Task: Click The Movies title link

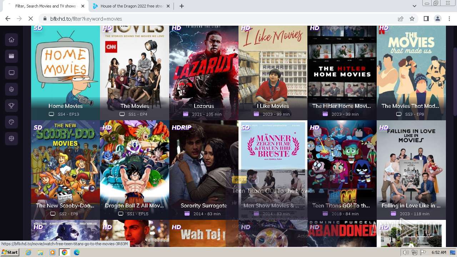Action: pos(135,106)
